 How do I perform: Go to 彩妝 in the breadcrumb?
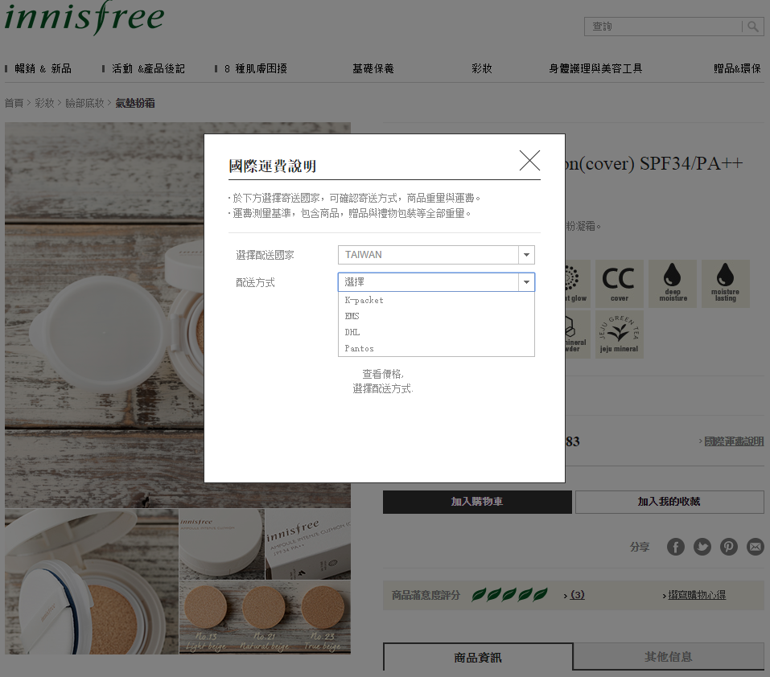point(44,103)
